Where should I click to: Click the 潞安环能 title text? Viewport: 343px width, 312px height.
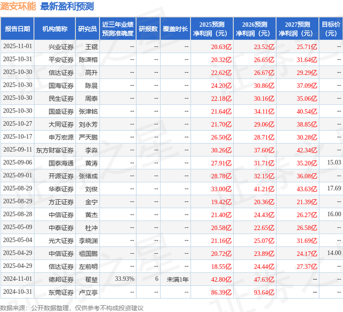click(18, 6)
